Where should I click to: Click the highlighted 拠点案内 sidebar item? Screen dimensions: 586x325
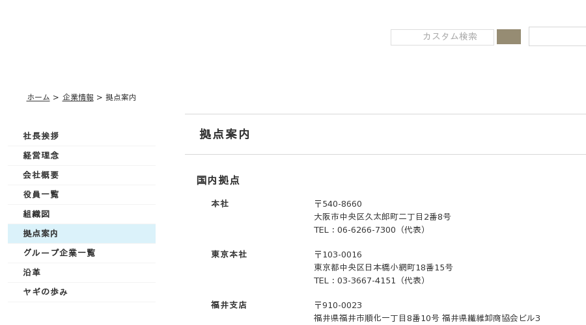tap(81, 233)
